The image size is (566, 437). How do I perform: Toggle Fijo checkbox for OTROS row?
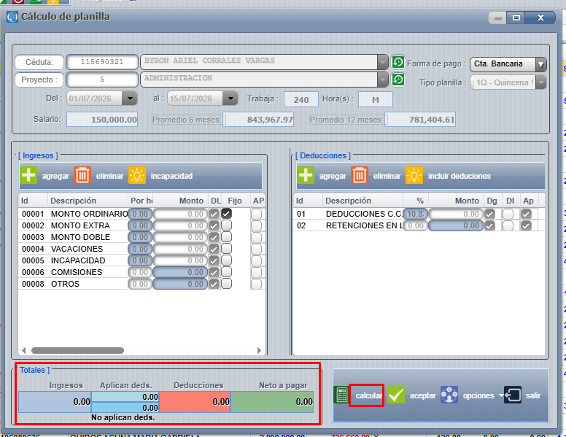click(x=227, y=284)
